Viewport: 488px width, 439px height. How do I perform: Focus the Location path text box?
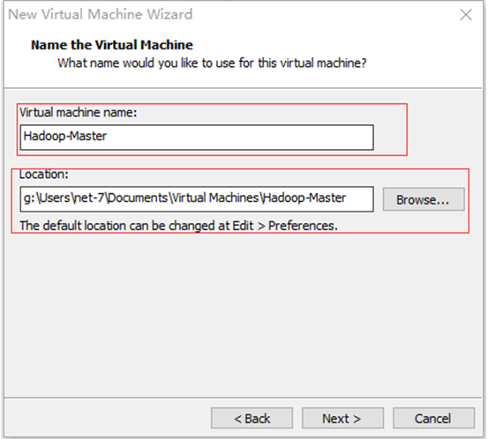[197, 199]
